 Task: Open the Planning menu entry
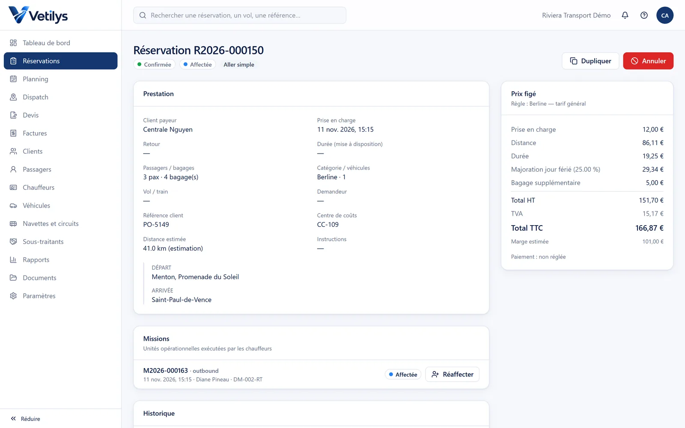click(x=60, y=79)
